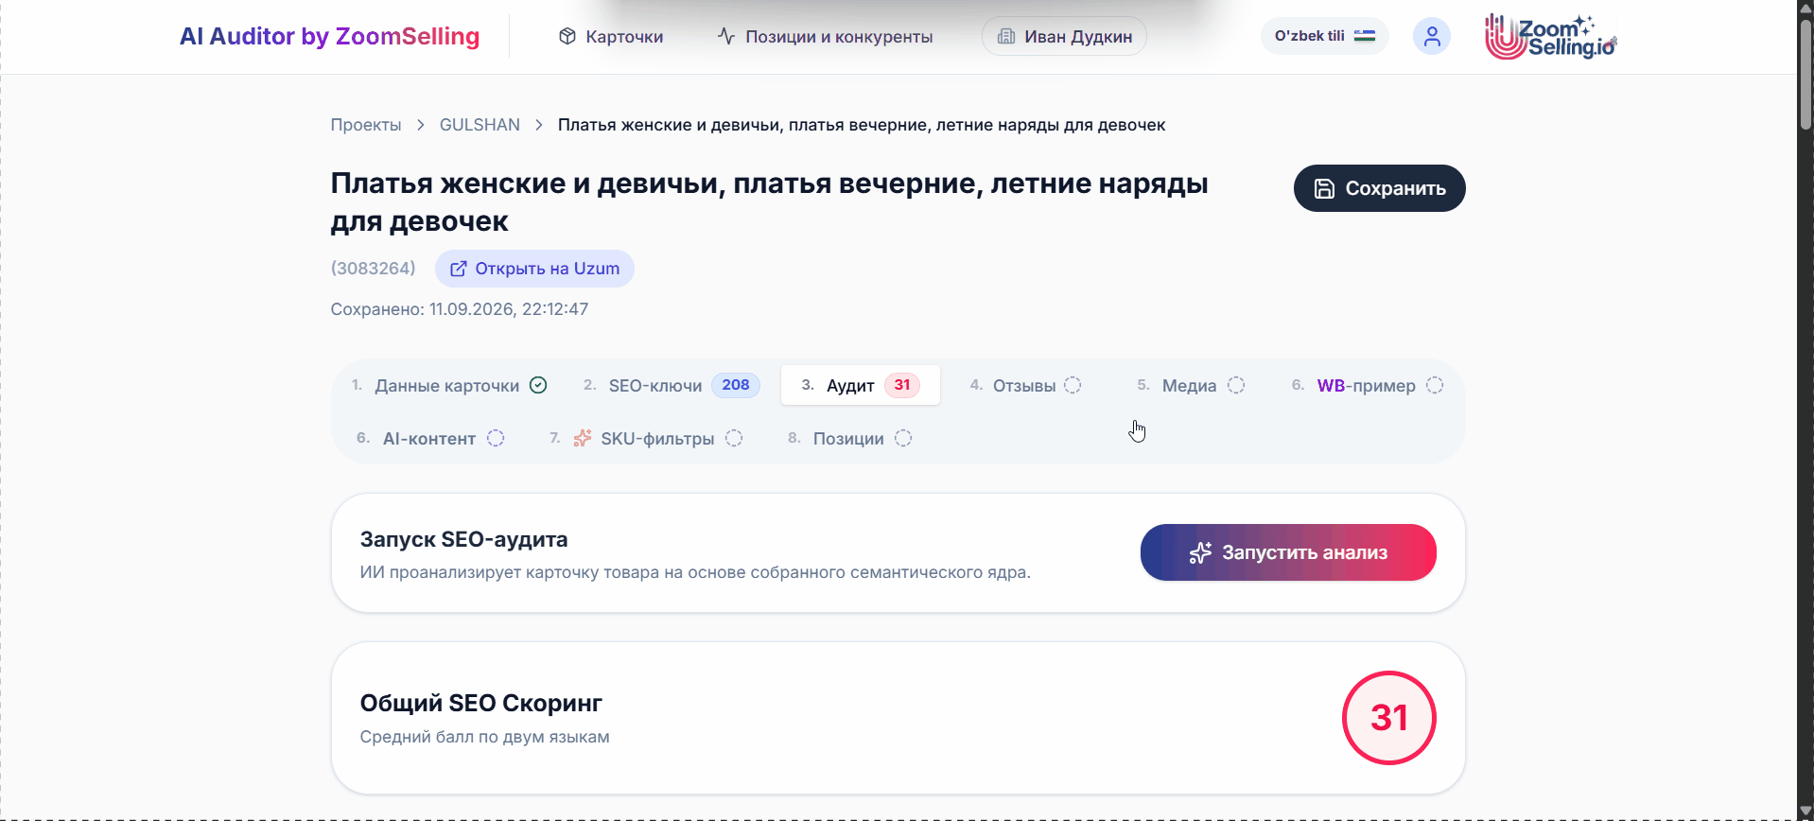Click the Карточки box icon
The height and width of the screenshot is (821, 1814).
click(567, 36)
